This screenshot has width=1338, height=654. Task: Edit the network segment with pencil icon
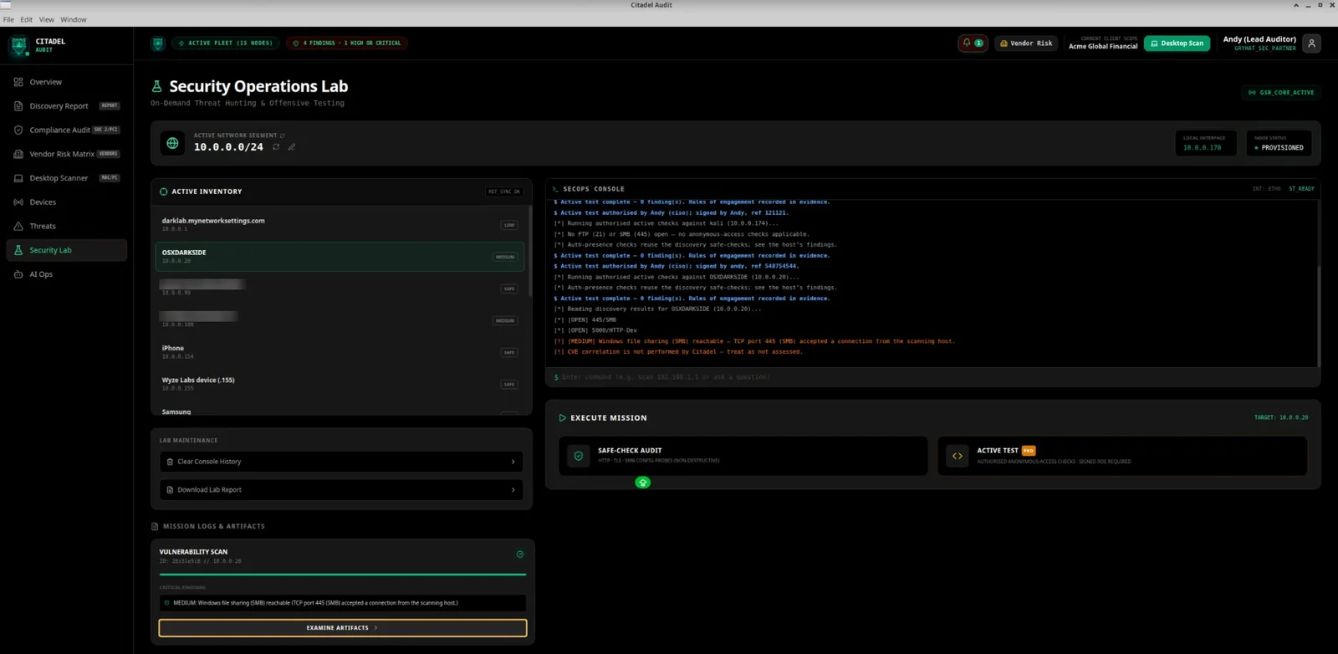point(292,147)
